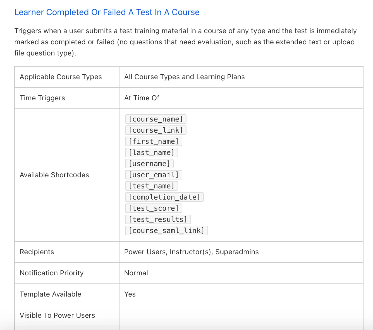Open the Learner Completed Or Failed A Test link
The image size is (373, 330).
107,12
